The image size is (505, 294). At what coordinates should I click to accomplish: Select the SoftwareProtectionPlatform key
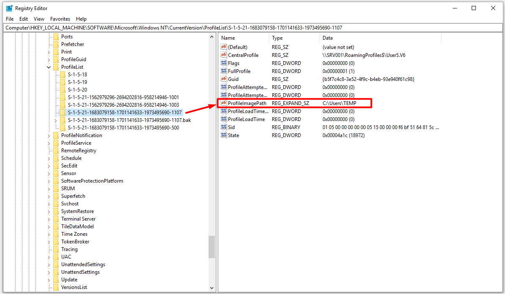[92, 181]
